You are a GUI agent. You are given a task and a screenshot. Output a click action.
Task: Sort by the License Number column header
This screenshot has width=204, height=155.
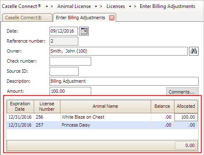point(47,107)
